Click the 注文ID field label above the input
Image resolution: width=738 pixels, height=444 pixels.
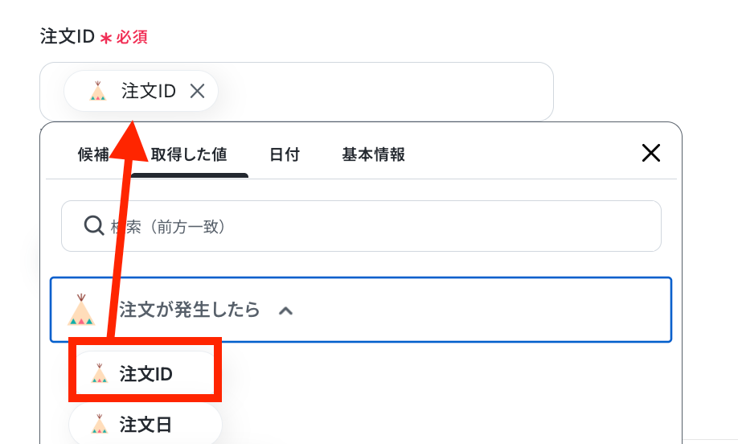[68, 36]
